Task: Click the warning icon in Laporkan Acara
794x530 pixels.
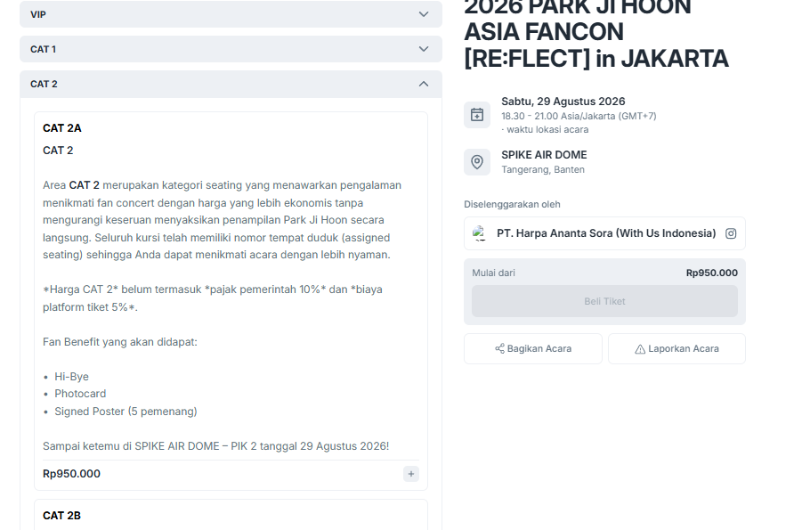Action: tap(640, 348)
